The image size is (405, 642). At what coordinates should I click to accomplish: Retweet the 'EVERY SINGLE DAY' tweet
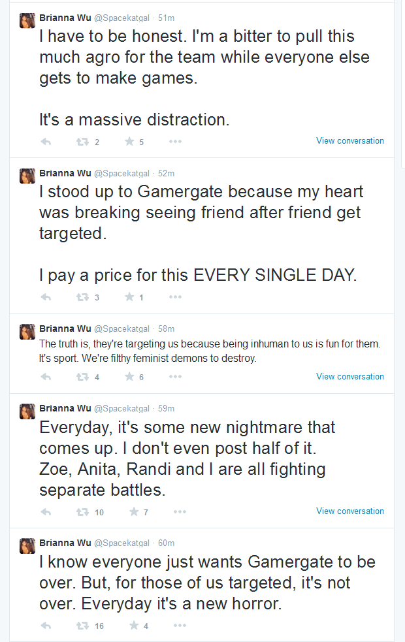tap(83, 297)
